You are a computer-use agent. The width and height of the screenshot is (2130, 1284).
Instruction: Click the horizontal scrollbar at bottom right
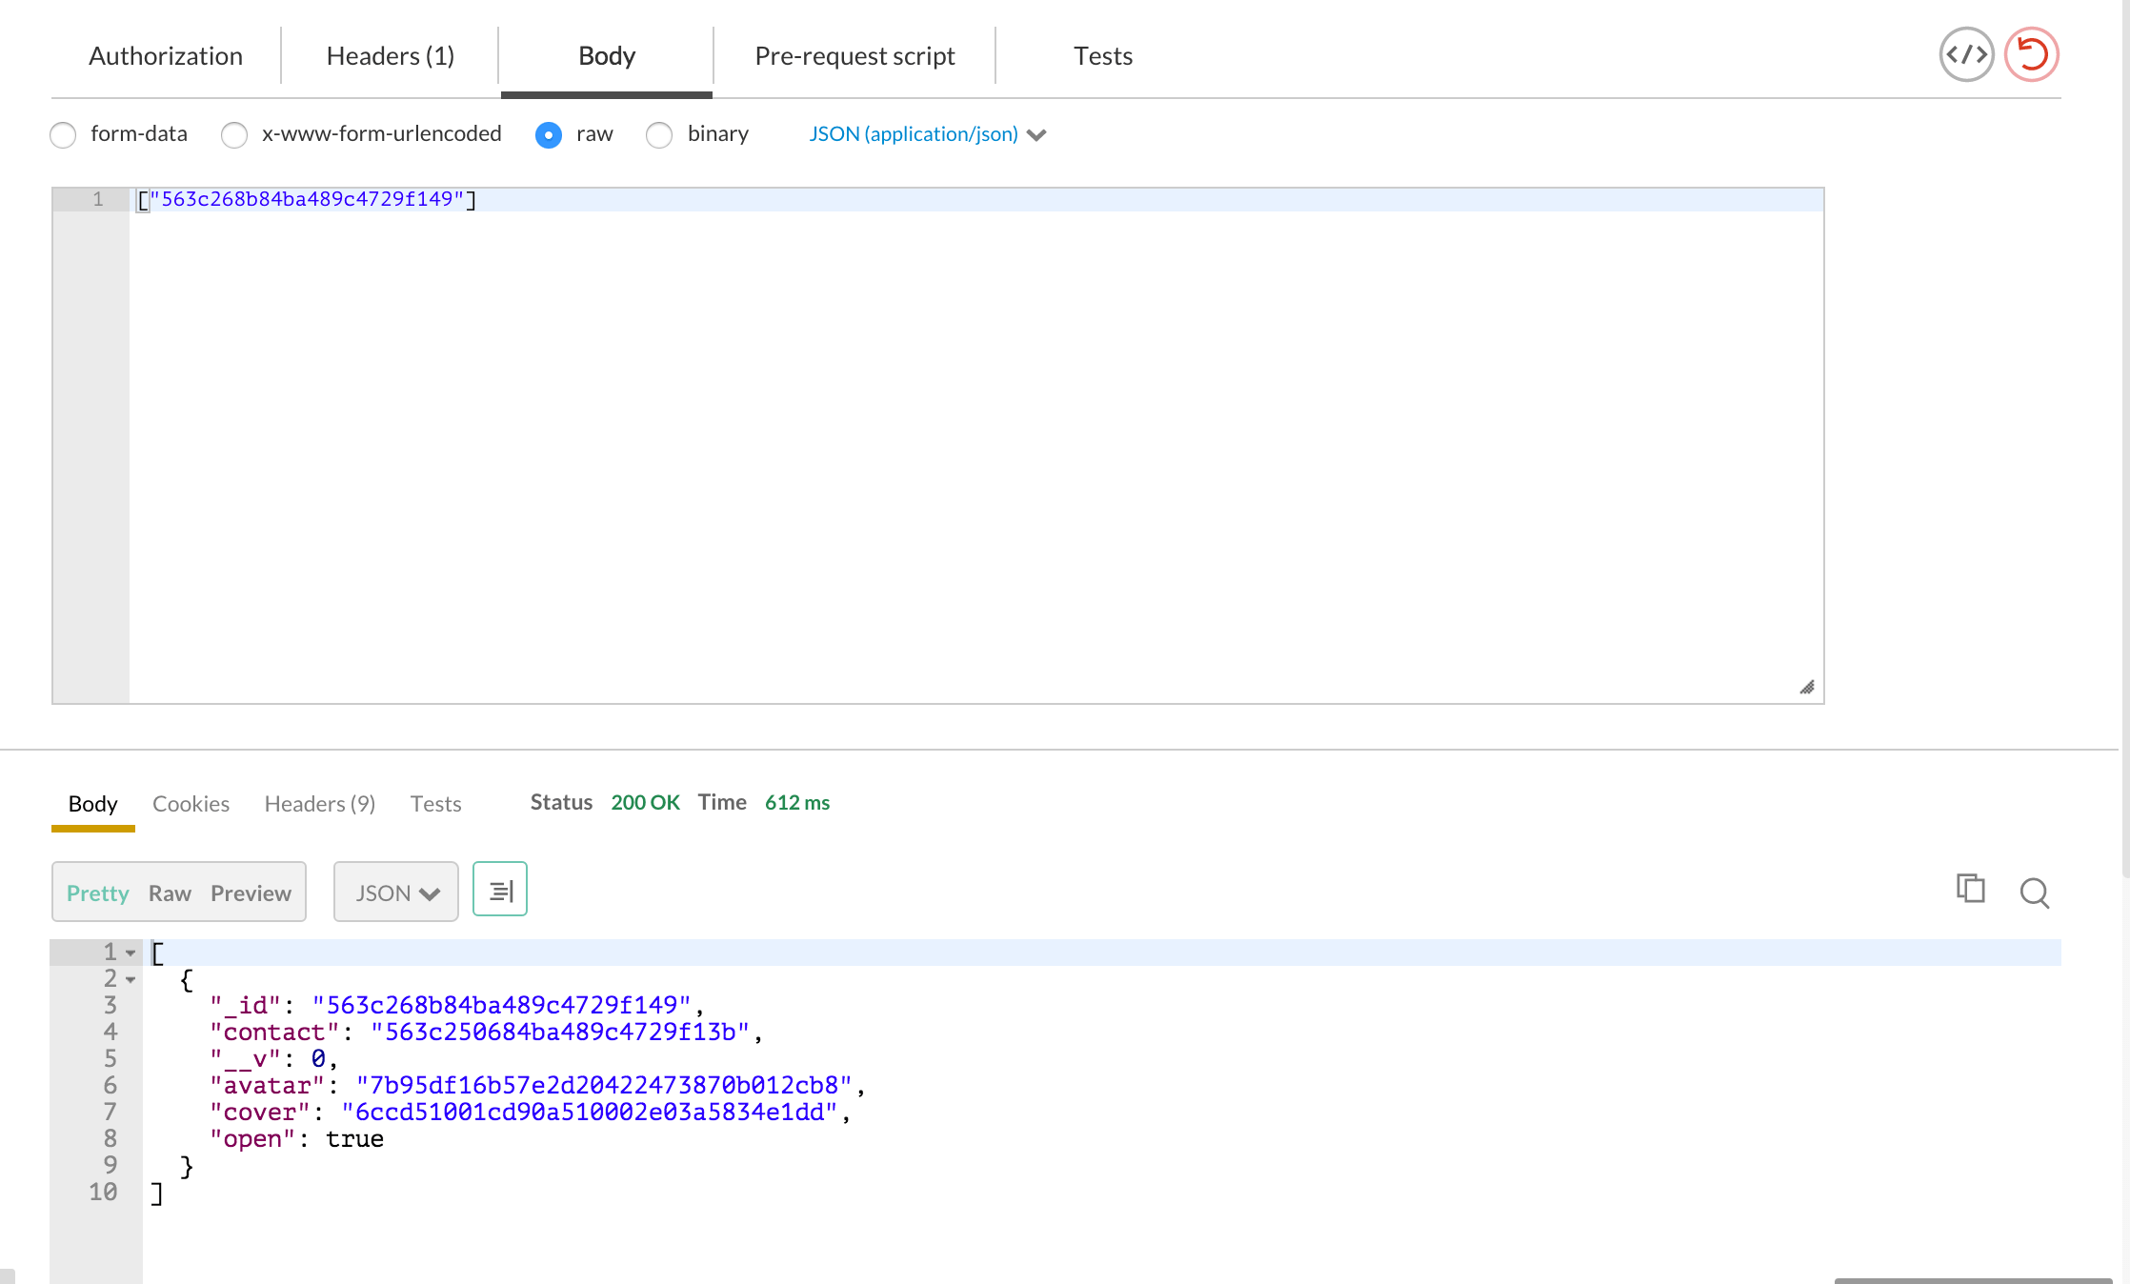(1972, 1280)
